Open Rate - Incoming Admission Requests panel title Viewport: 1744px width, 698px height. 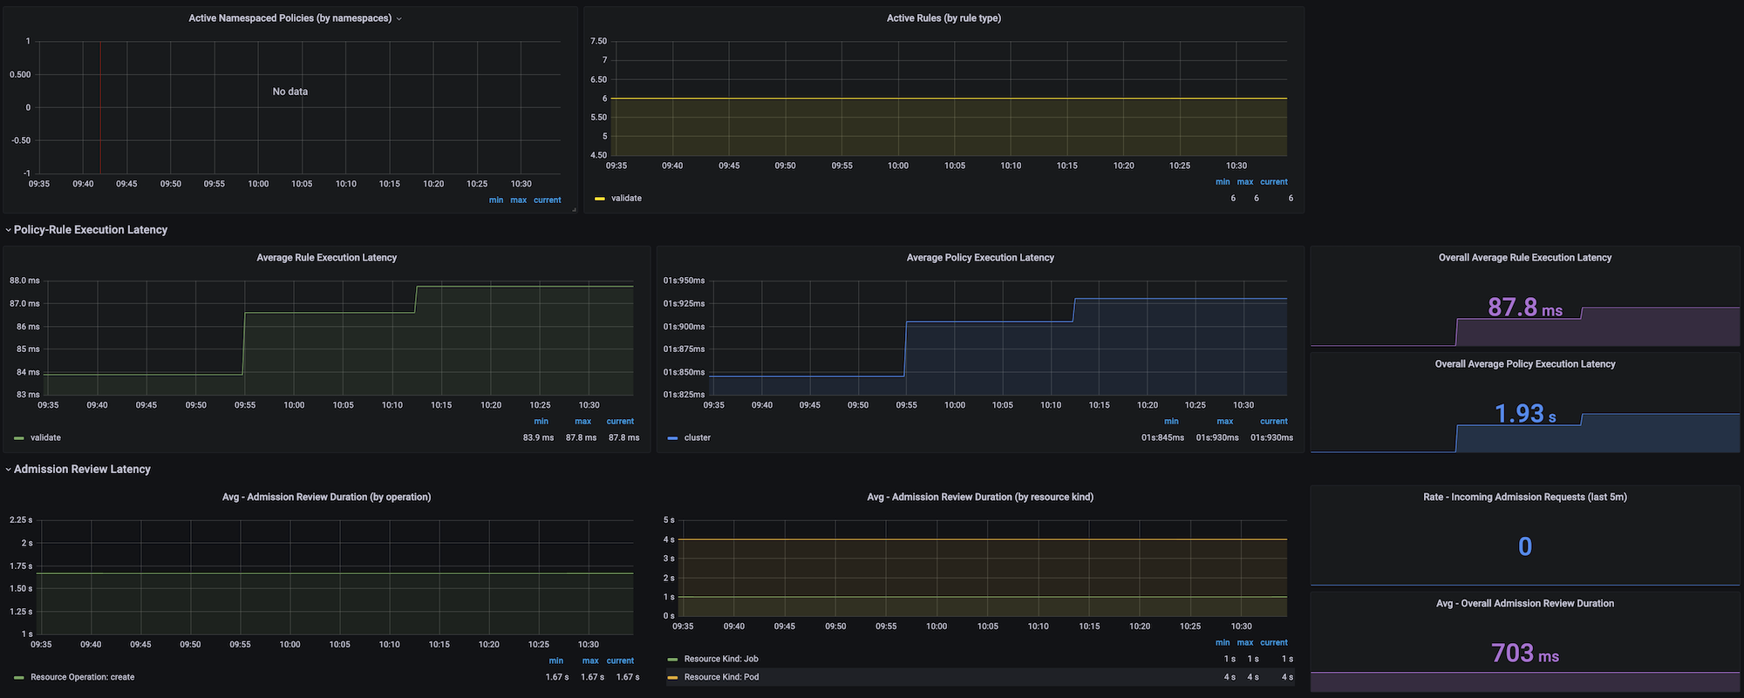click(1525, 498)
